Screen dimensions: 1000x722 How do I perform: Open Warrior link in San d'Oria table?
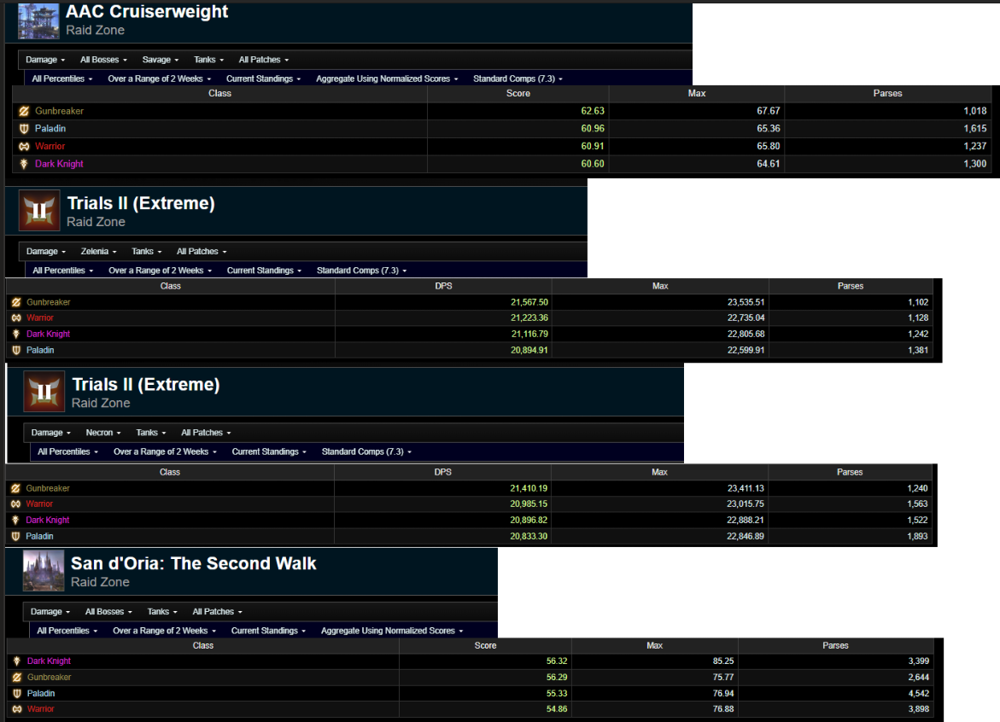click(x=41, y=708)
